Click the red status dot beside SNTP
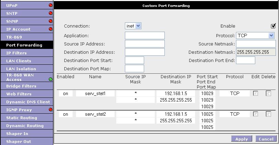 [51, 13]
